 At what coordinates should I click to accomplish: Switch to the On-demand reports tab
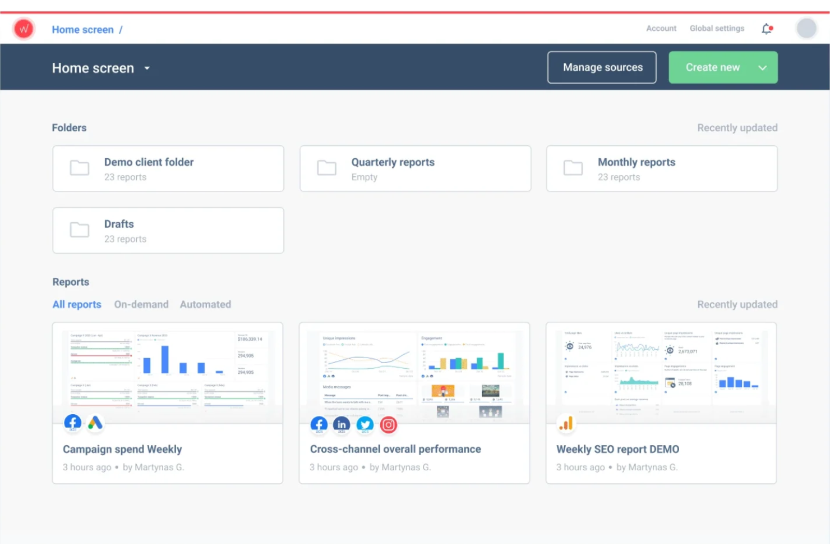(x=141, y=304)
